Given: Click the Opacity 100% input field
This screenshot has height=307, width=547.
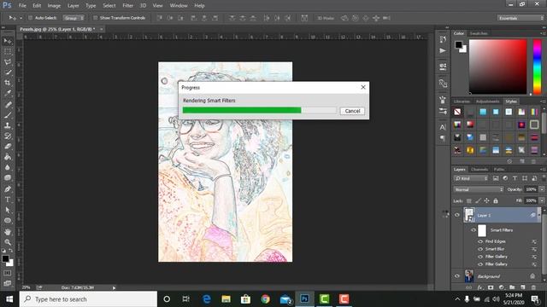Looking at the screenshot, I should point(531,189).
